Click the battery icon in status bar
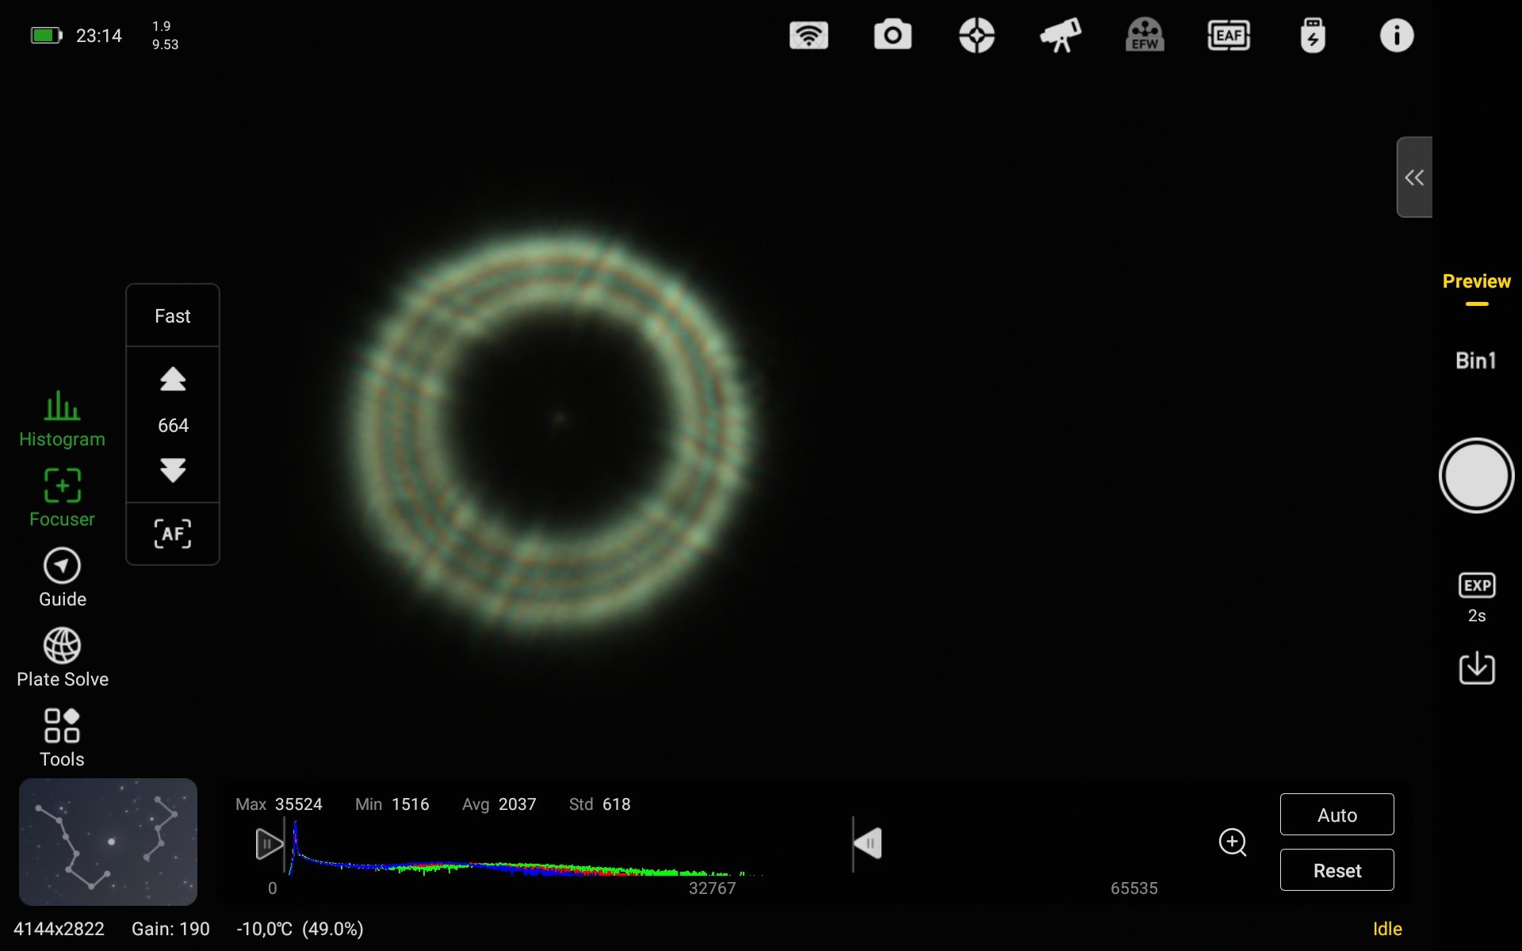The width and height of the screenshot is (1522, 951). click(x=46, y=36)
